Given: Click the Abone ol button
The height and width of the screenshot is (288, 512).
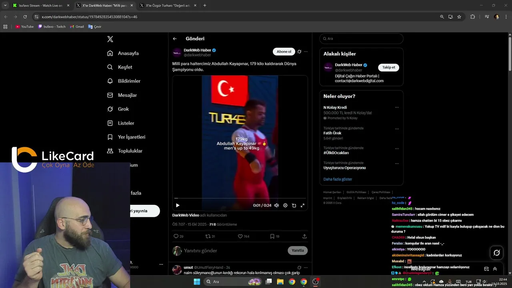Looking at the screenshot, I should tap(284, 52).
